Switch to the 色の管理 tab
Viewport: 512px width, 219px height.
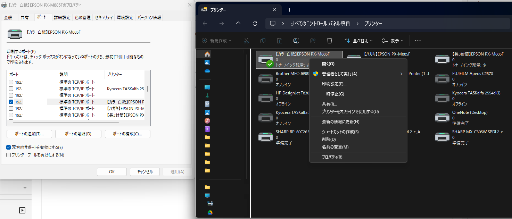tap(83, 17)
